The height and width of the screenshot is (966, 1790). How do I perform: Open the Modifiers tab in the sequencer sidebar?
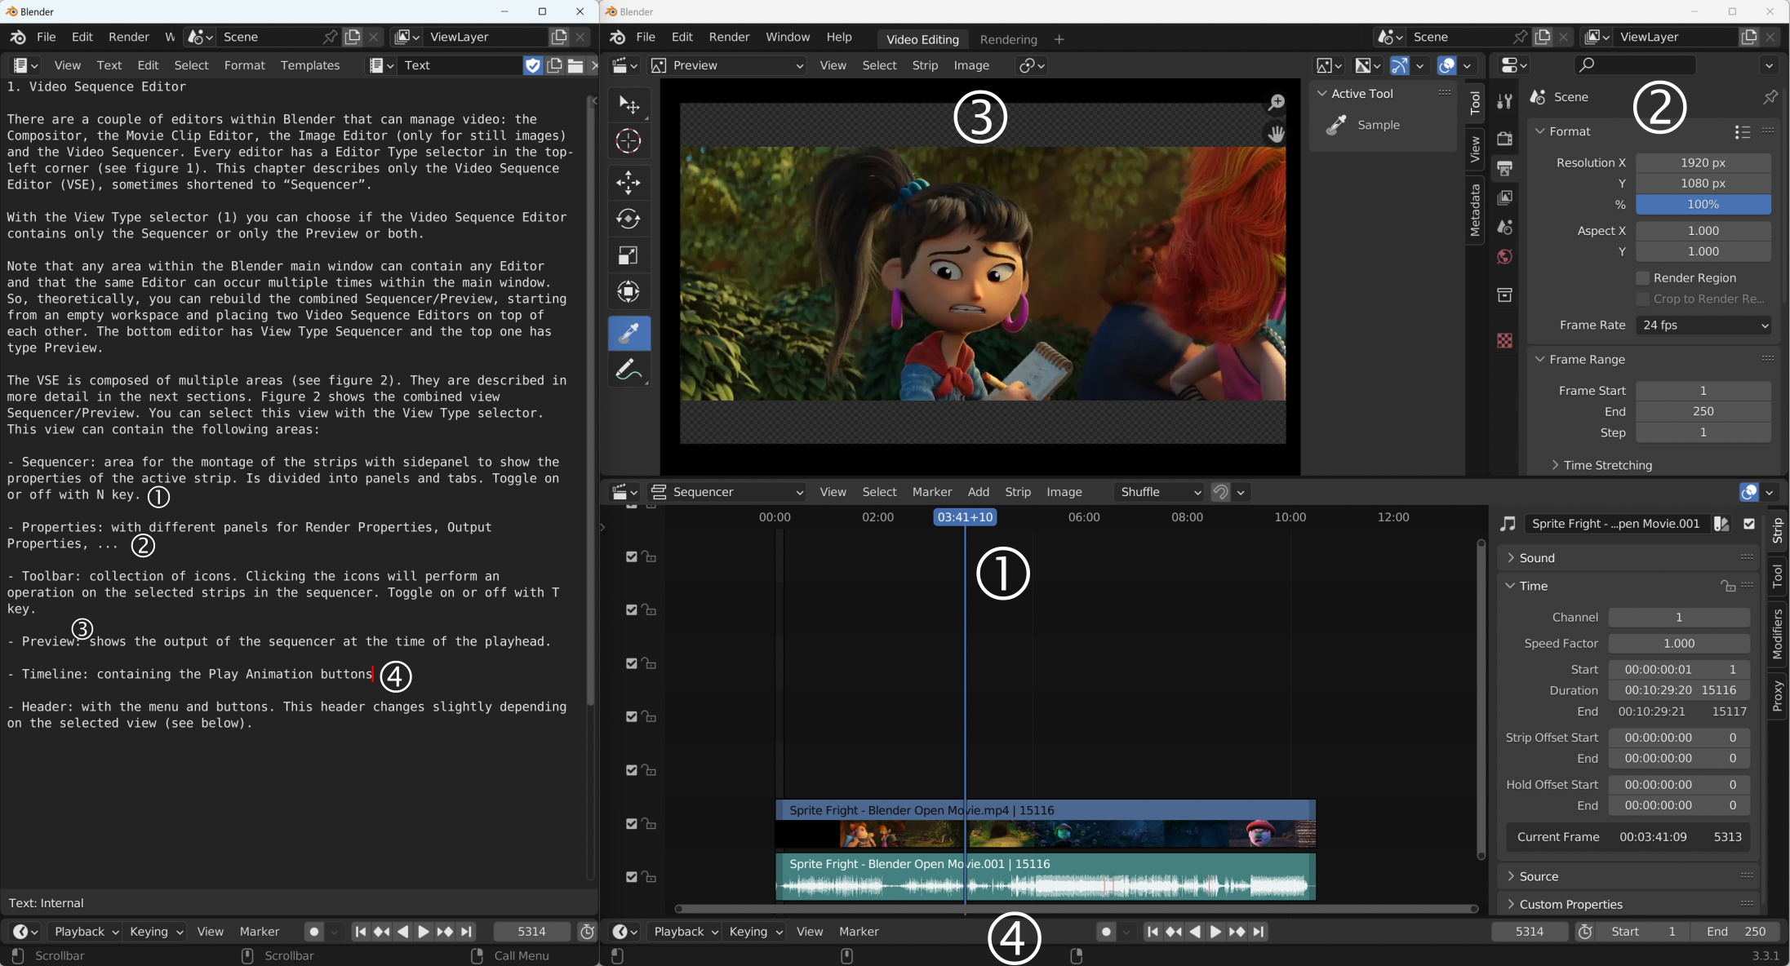(x=1777, y=634)
